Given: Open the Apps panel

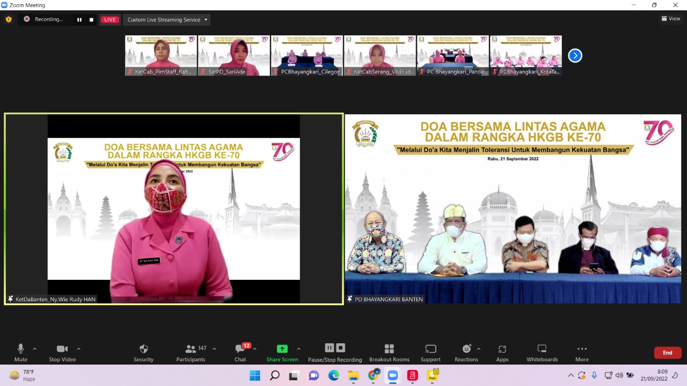Looking at the screenshot, I should pos(502,352).
